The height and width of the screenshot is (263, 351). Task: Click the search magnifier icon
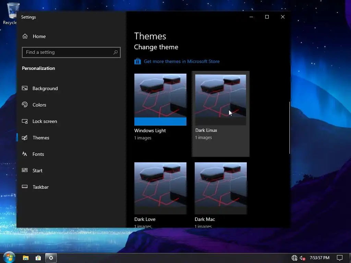pyautogui.click(x=115, y=52)
